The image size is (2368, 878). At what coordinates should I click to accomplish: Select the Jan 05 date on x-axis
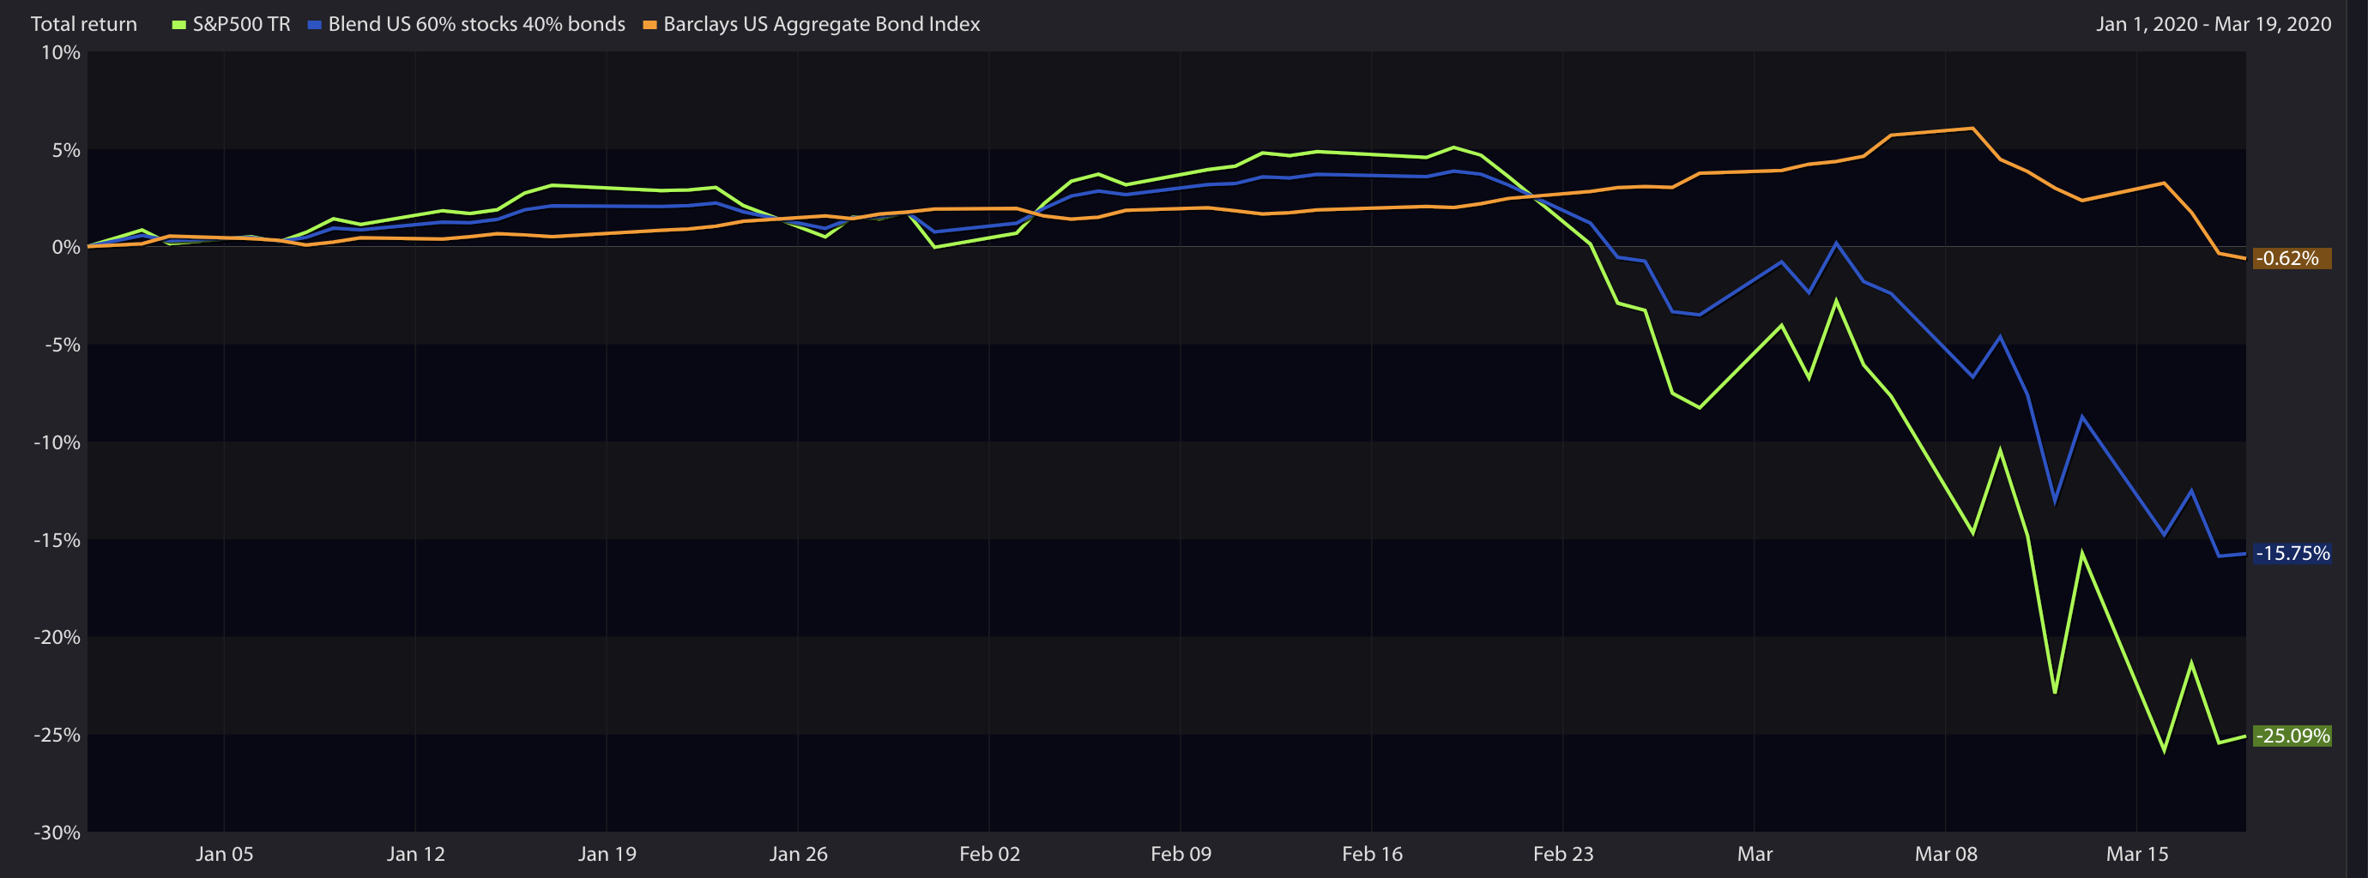(x=224, y=854)
